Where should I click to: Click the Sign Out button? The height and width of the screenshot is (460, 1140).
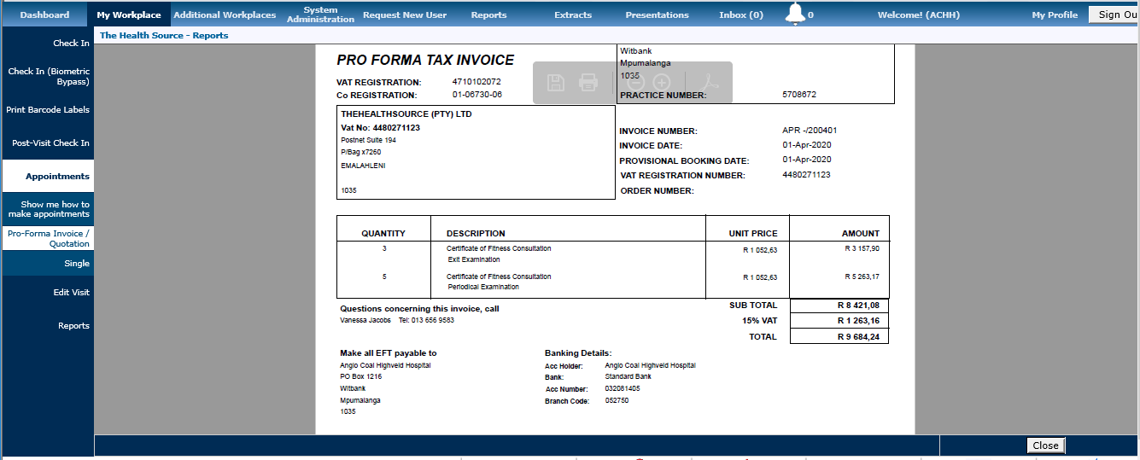[1114, 15]
